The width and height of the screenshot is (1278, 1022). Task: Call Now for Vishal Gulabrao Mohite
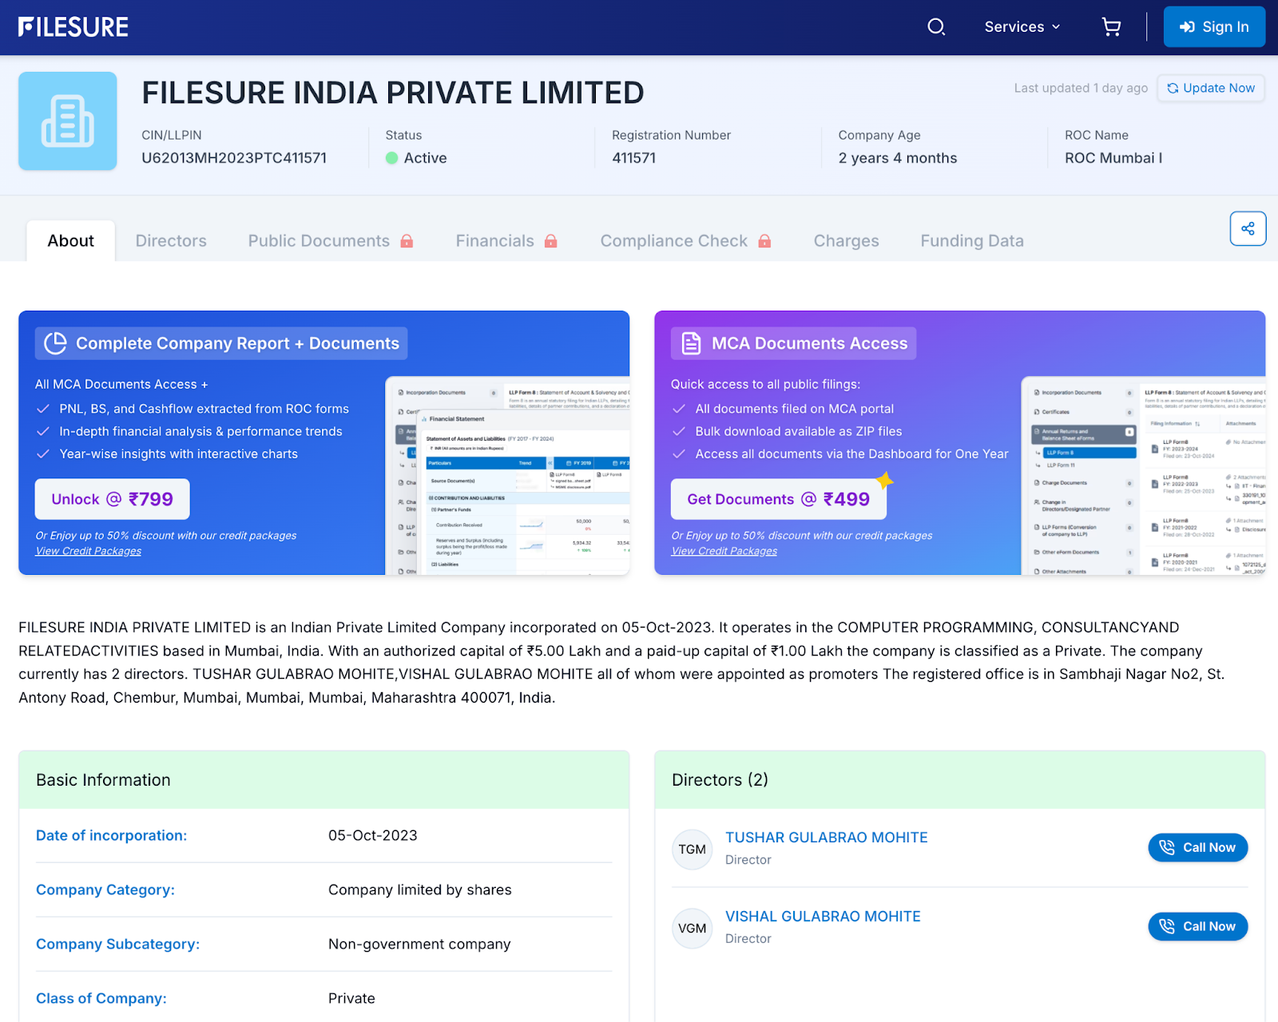coord(1197,926)
